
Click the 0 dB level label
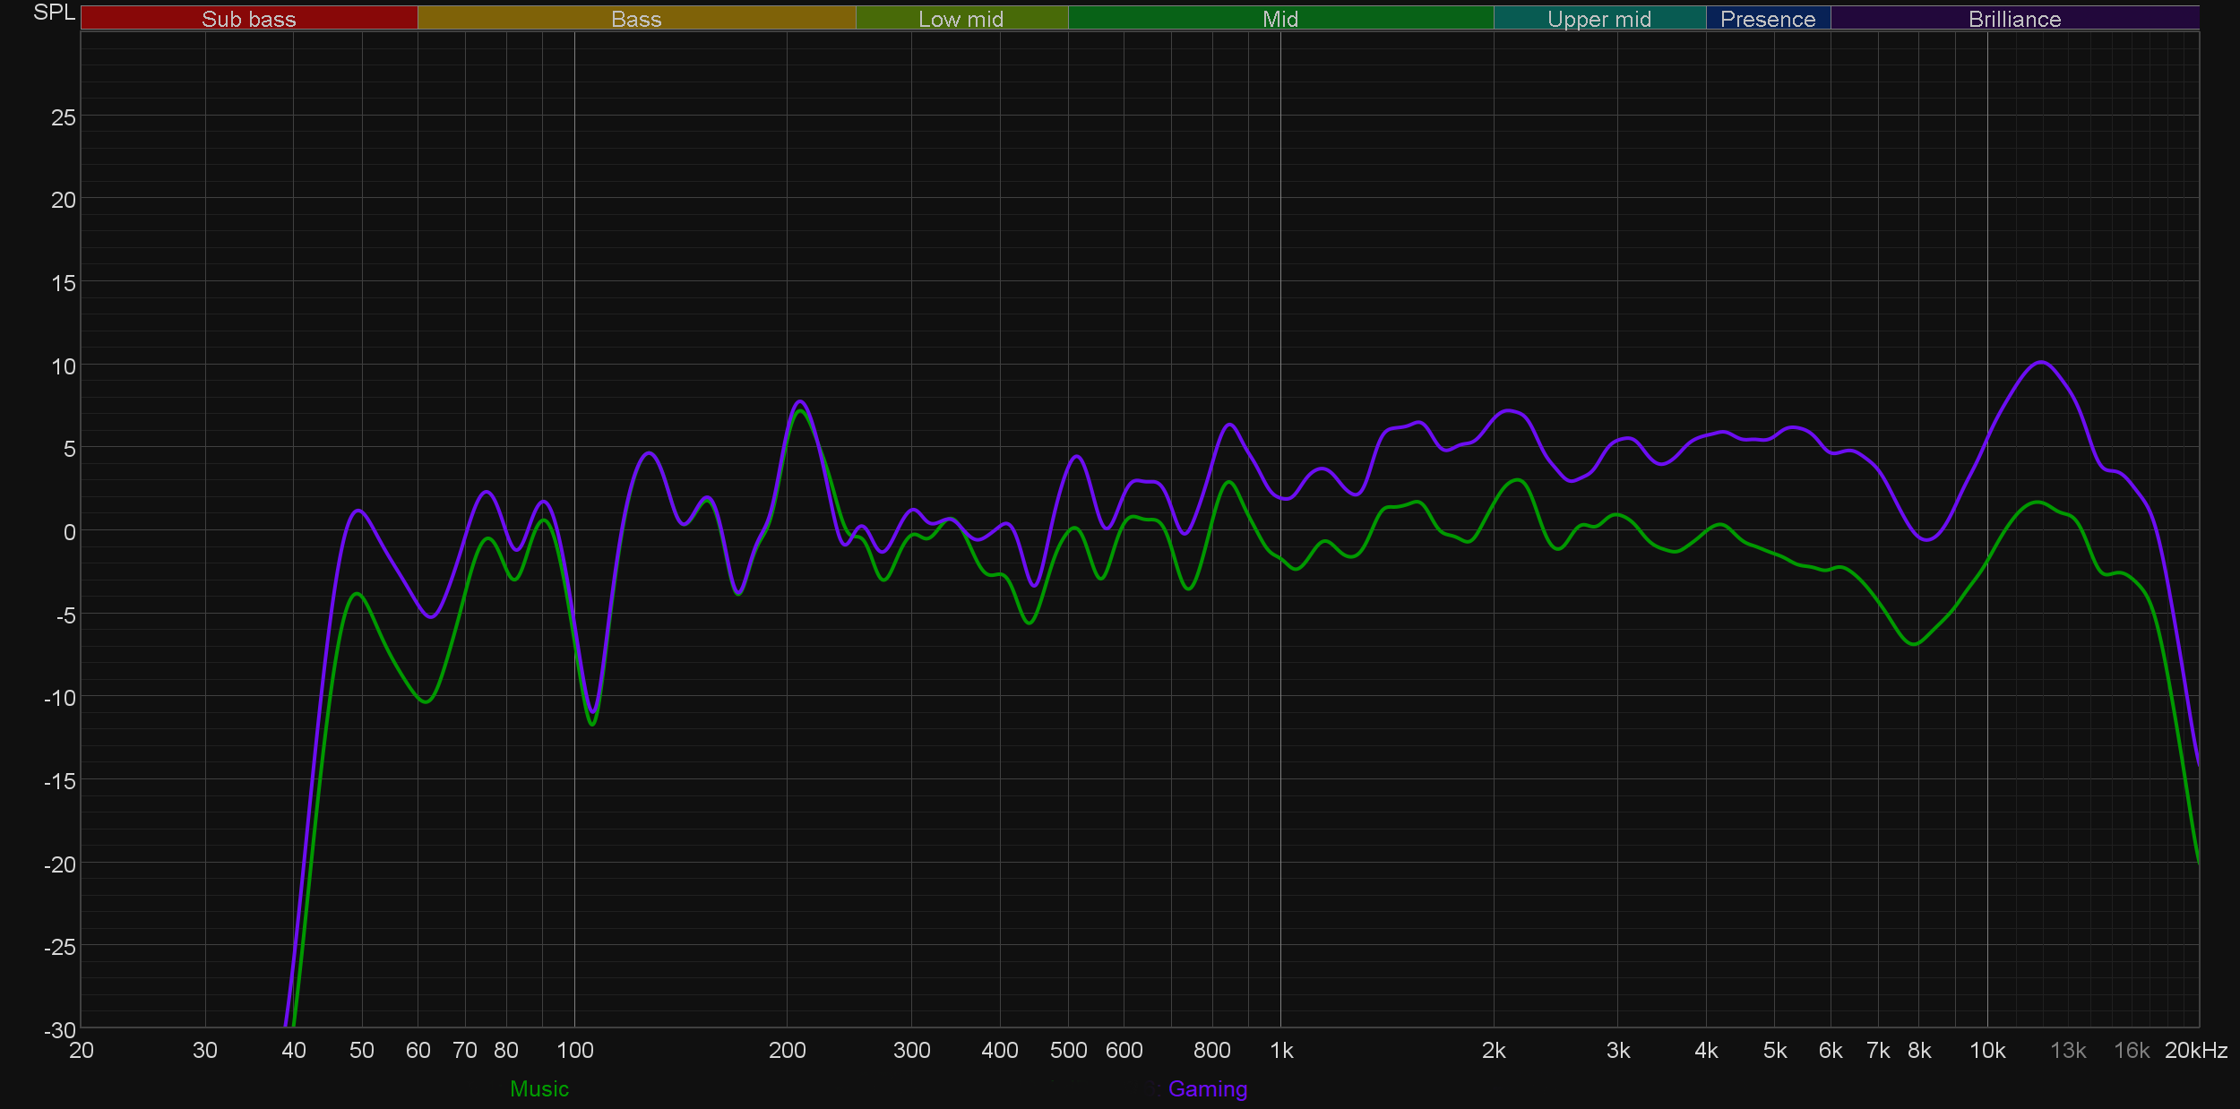pyautogui.click(x=69, y=532)
